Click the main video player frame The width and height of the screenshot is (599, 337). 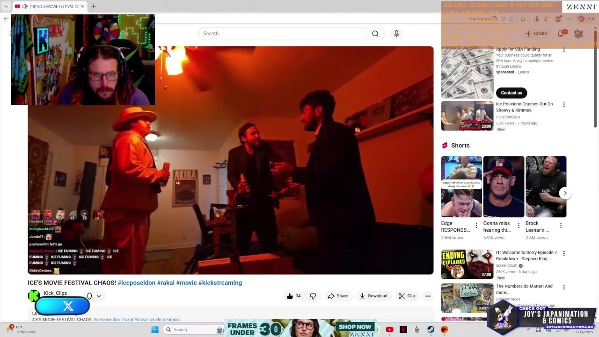(230, 160)
